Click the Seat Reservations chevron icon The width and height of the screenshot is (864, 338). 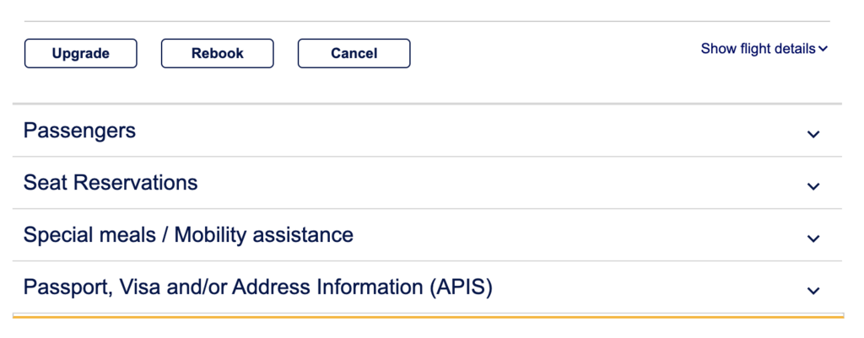813,186
